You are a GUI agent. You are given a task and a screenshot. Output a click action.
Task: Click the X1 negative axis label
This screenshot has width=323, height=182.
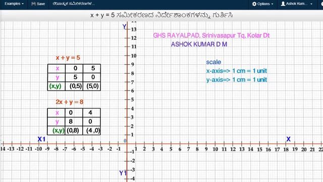(41, 140)
